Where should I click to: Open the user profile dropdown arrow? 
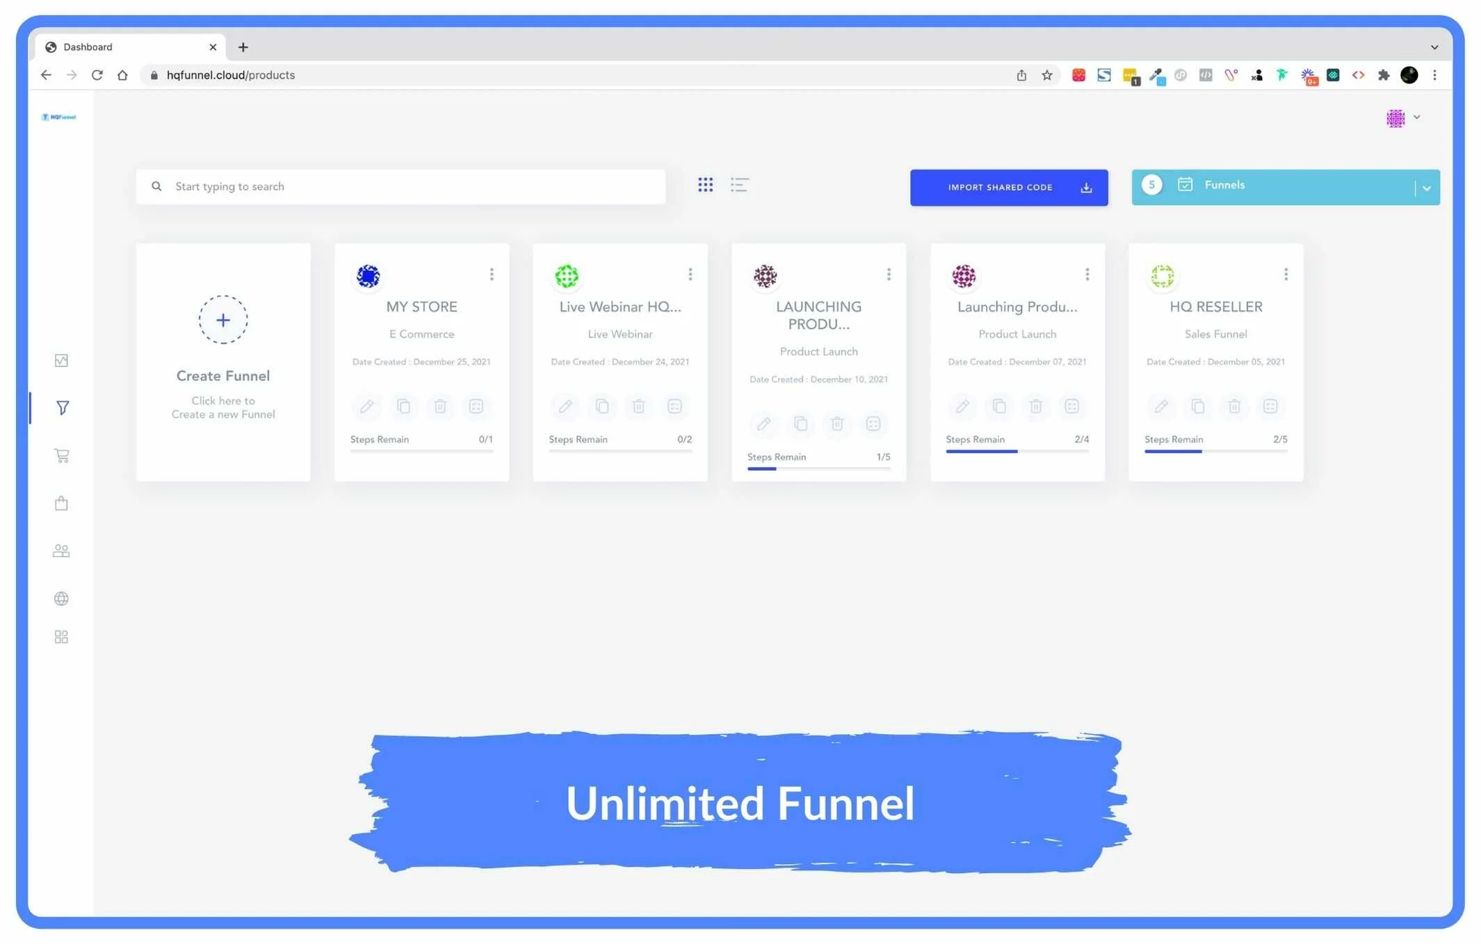point(1416,117)
